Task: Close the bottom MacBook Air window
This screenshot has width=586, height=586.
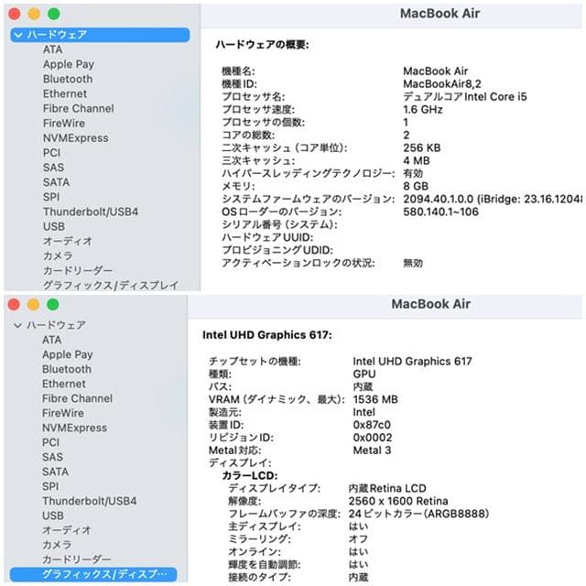Action: pos(14,305)
